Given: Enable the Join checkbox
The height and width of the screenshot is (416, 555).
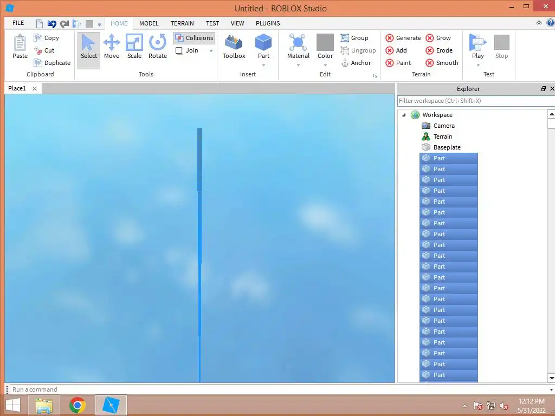Looking at the screenshot, I should click(179, 50).
